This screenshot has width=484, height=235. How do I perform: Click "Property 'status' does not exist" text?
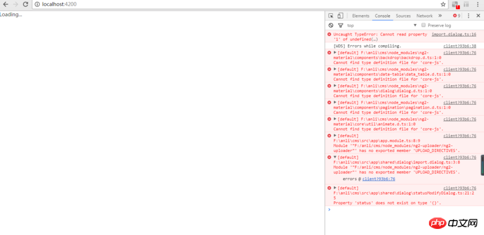click(x=387, y=203)
